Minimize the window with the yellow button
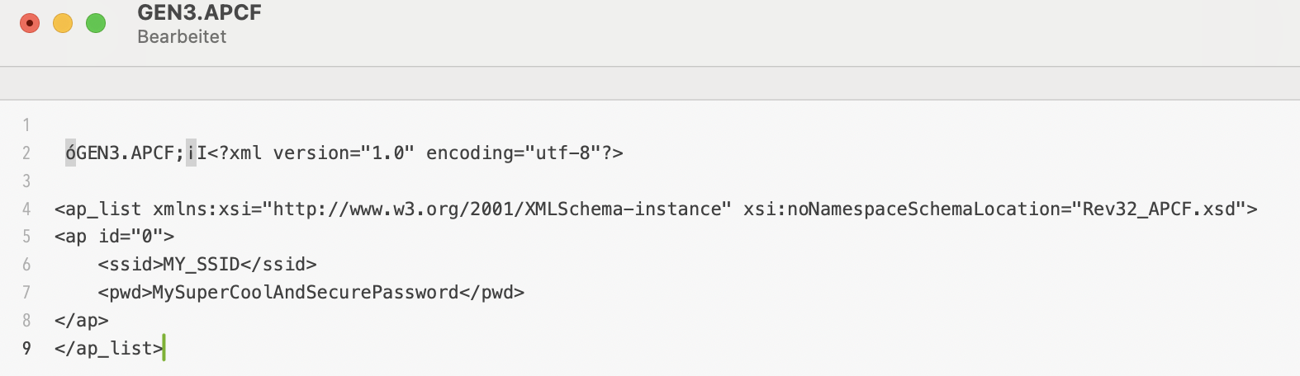The height and width of the screenshot is (376, 1300). click(x=63, y=23)
